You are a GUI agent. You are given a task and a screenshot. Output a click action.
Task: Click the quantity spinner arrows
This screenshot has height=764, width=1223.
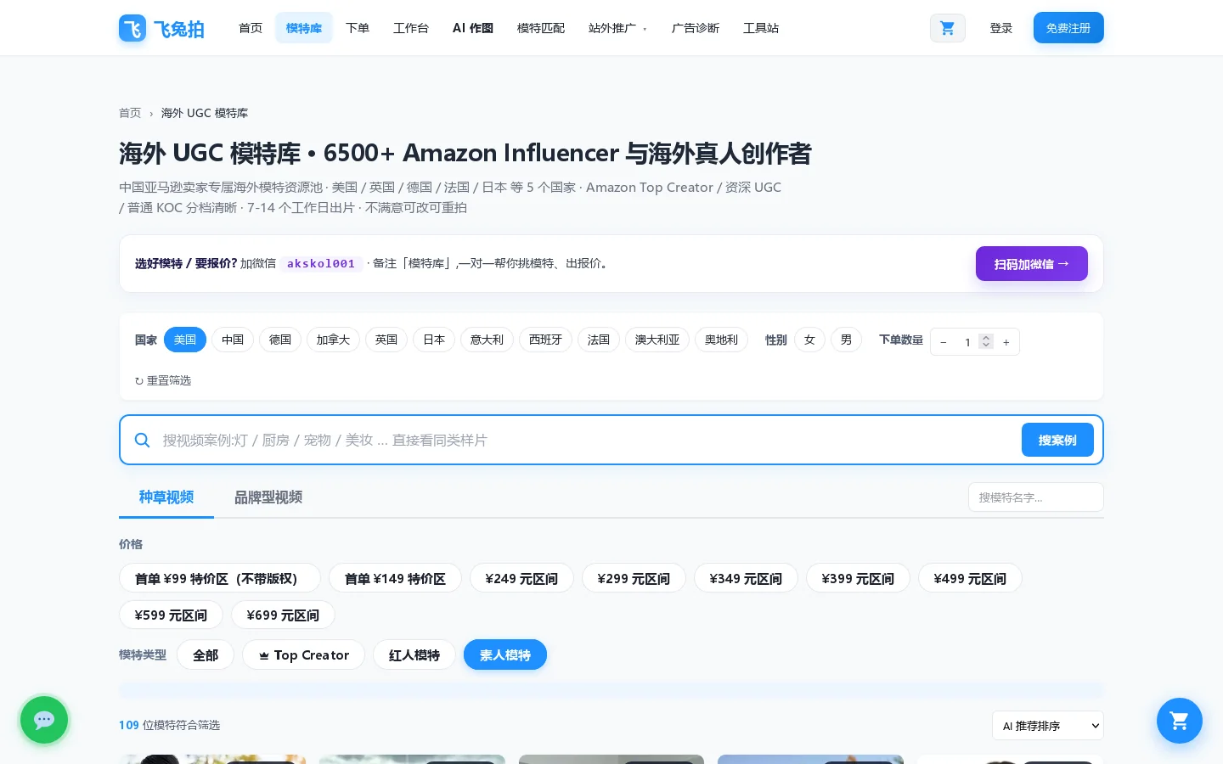tap(986, 341)
